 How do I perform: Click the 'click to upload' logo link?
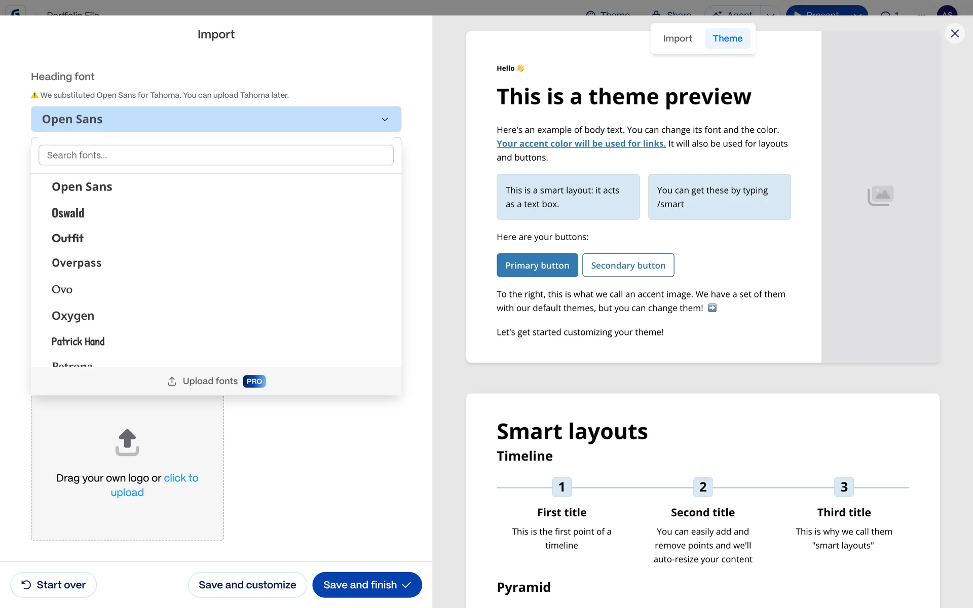tap(180, 478)
